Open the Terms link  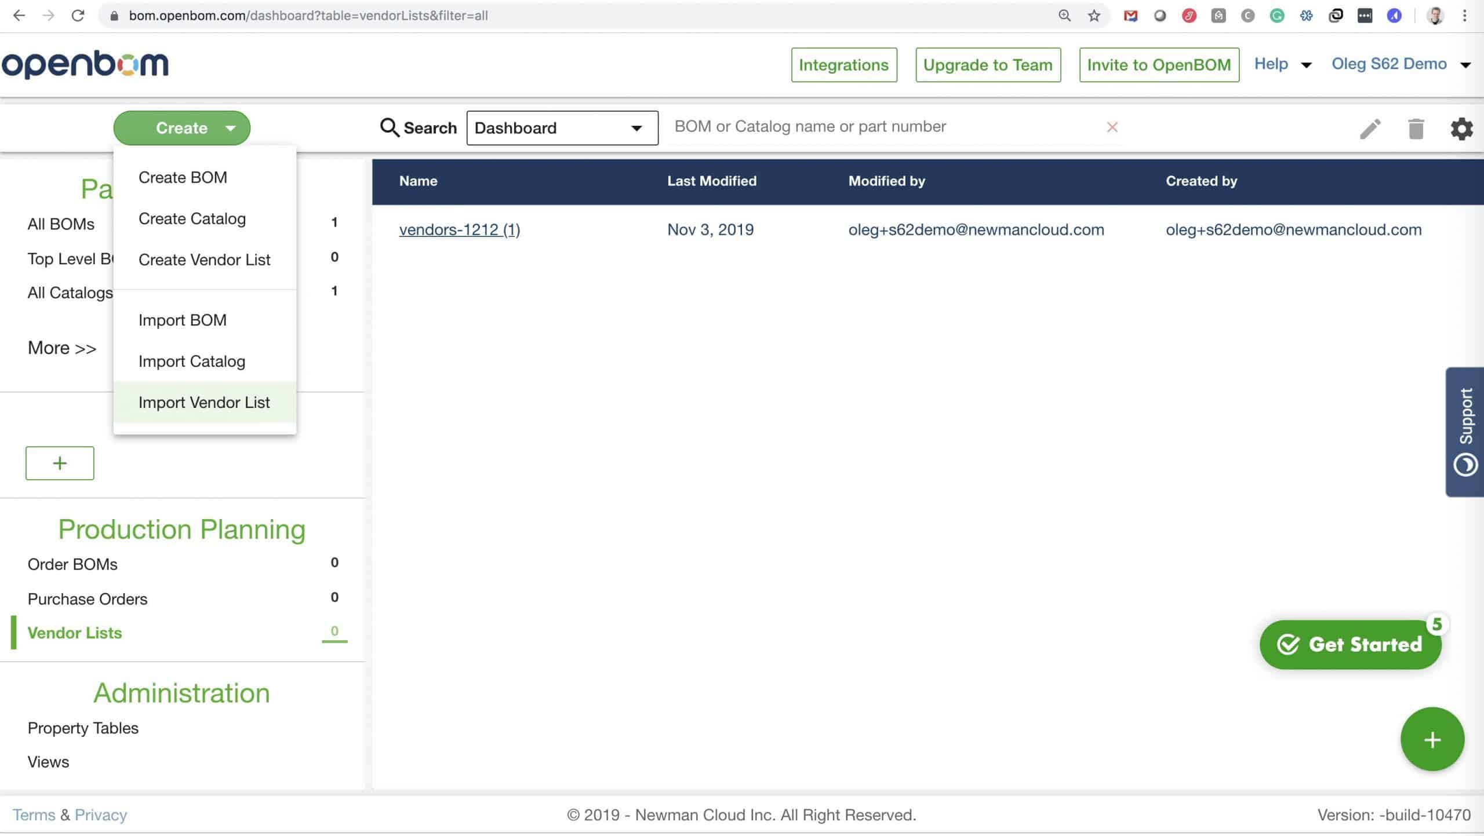[34, 815]
